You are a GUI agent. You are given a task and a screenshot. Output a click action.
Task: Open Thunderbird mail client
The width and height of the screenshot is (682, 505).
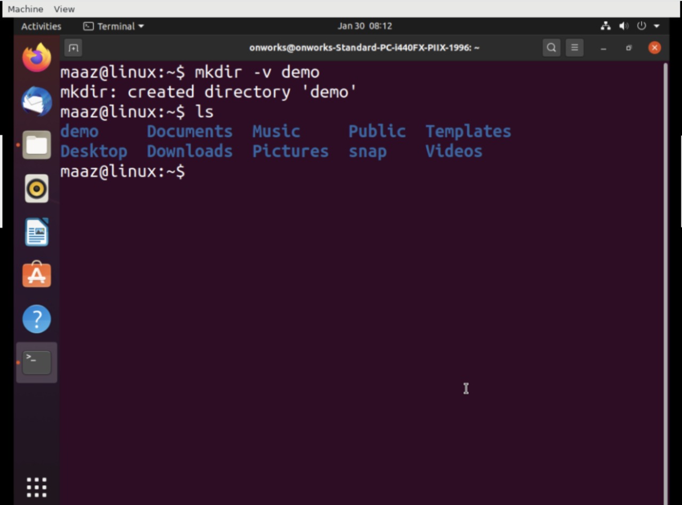[36, 101]
